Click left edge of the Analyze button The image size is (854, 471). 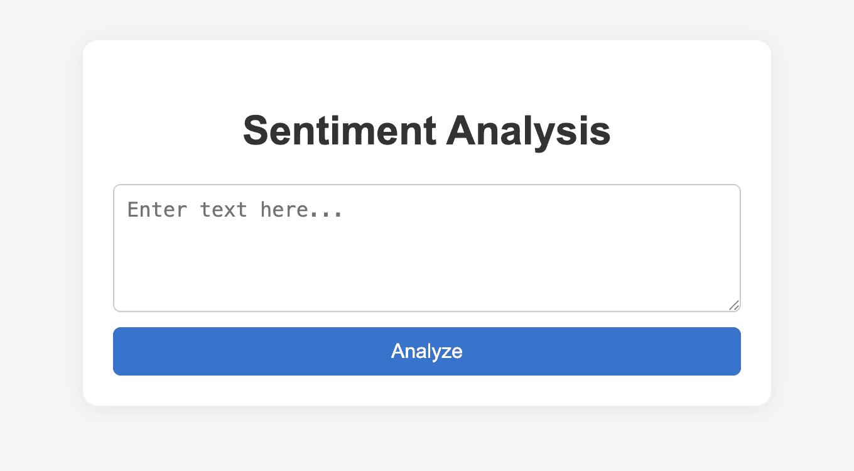click(x=121, y=351)
